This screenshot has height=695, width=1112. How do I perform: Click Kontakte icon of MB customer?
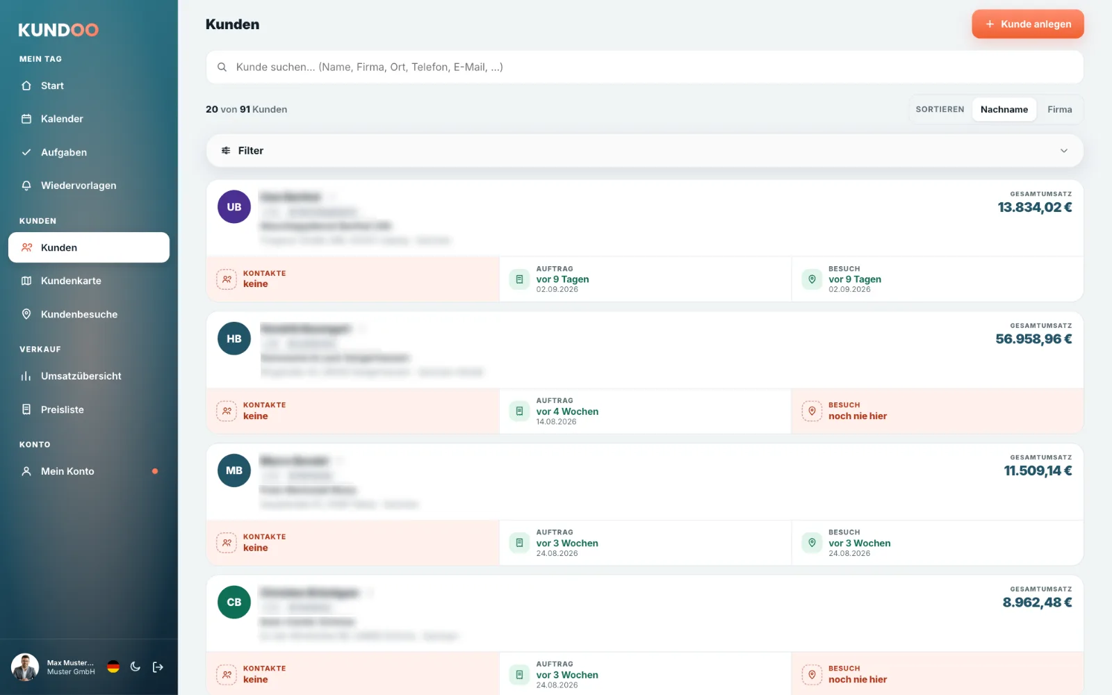click(x=227, y=543)
